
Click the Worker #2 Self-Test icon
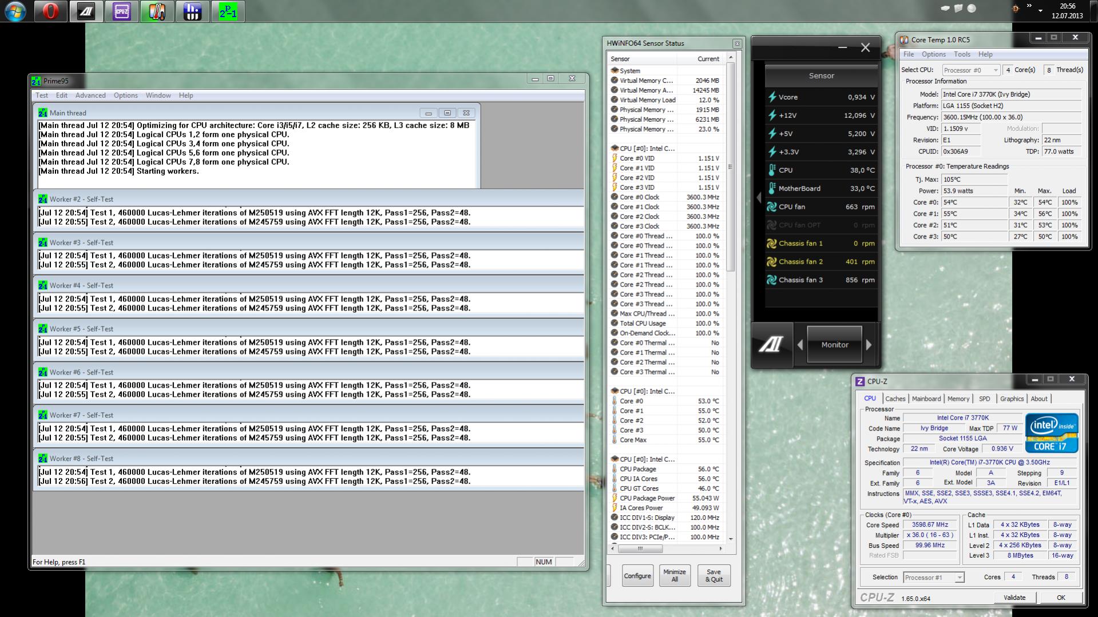click(43, 200)
